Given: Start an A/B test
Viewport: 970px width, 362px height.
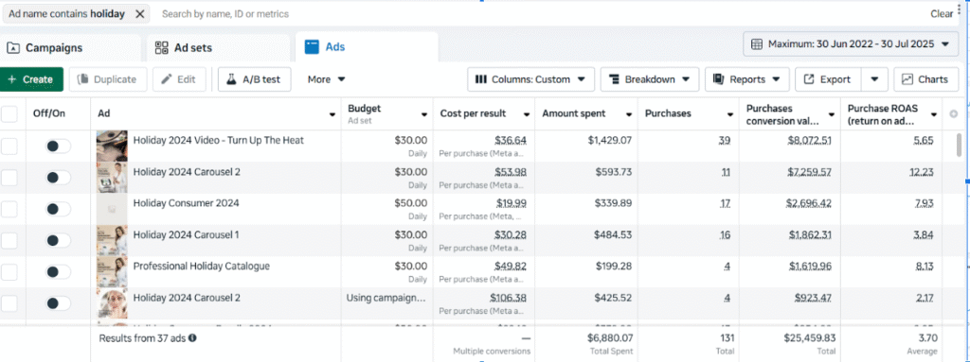Looking at the screenshot, I should click(254, 79).
